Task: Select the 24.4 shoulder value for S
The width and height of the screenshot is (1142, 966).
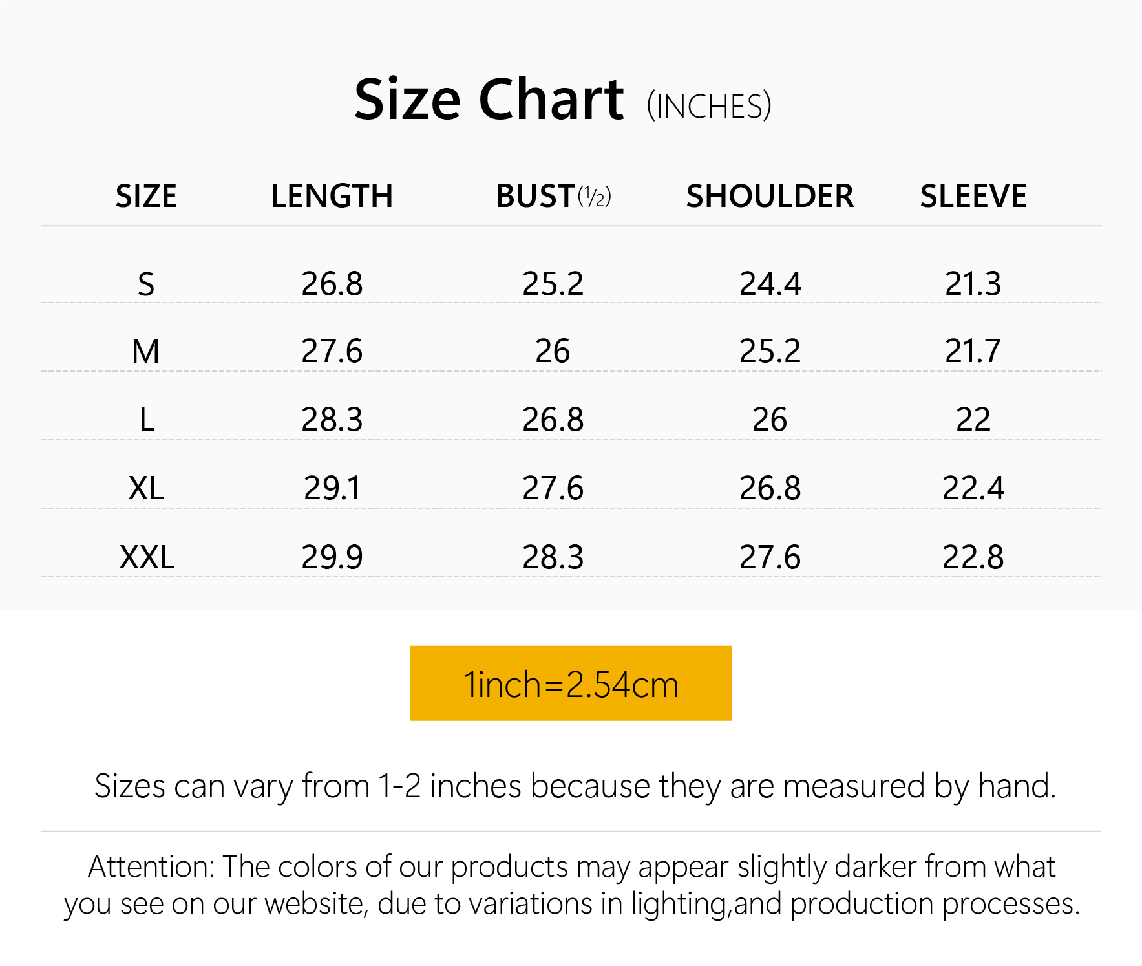Action: [x=770, y=284]
